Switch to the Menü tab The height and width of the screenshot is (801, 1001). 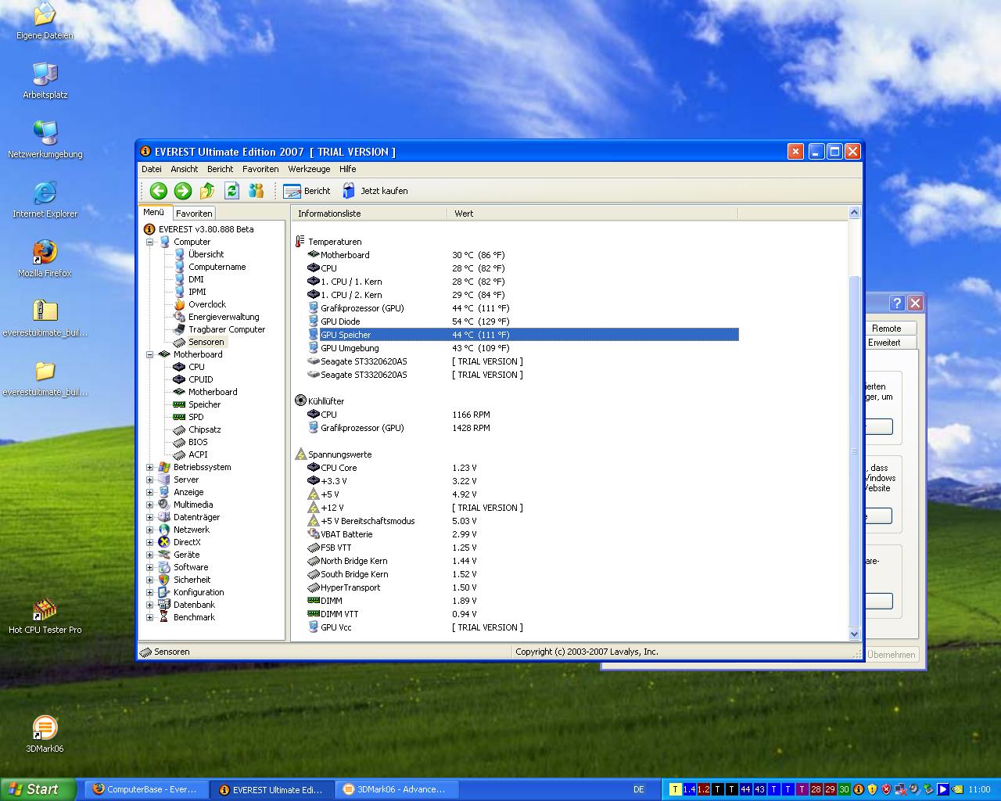154,213
